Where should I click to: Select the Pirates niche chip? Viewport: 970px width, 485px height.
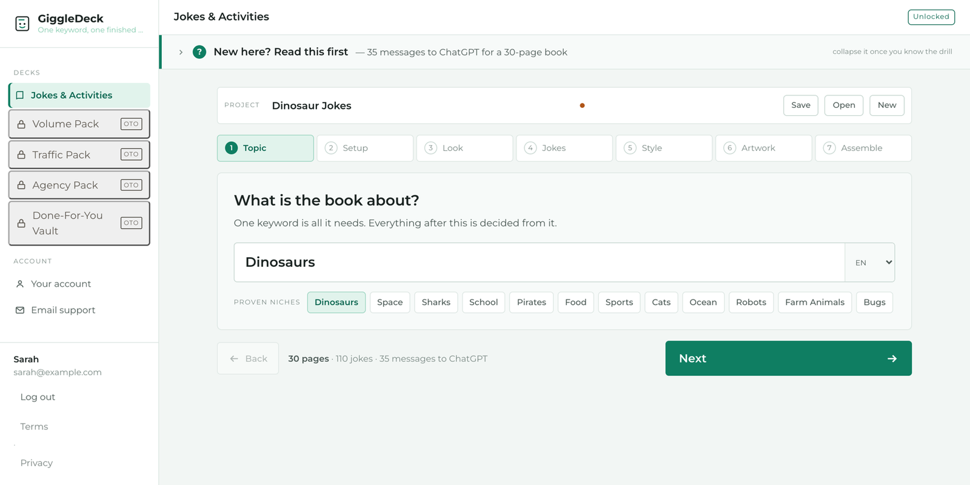point(532,303)
